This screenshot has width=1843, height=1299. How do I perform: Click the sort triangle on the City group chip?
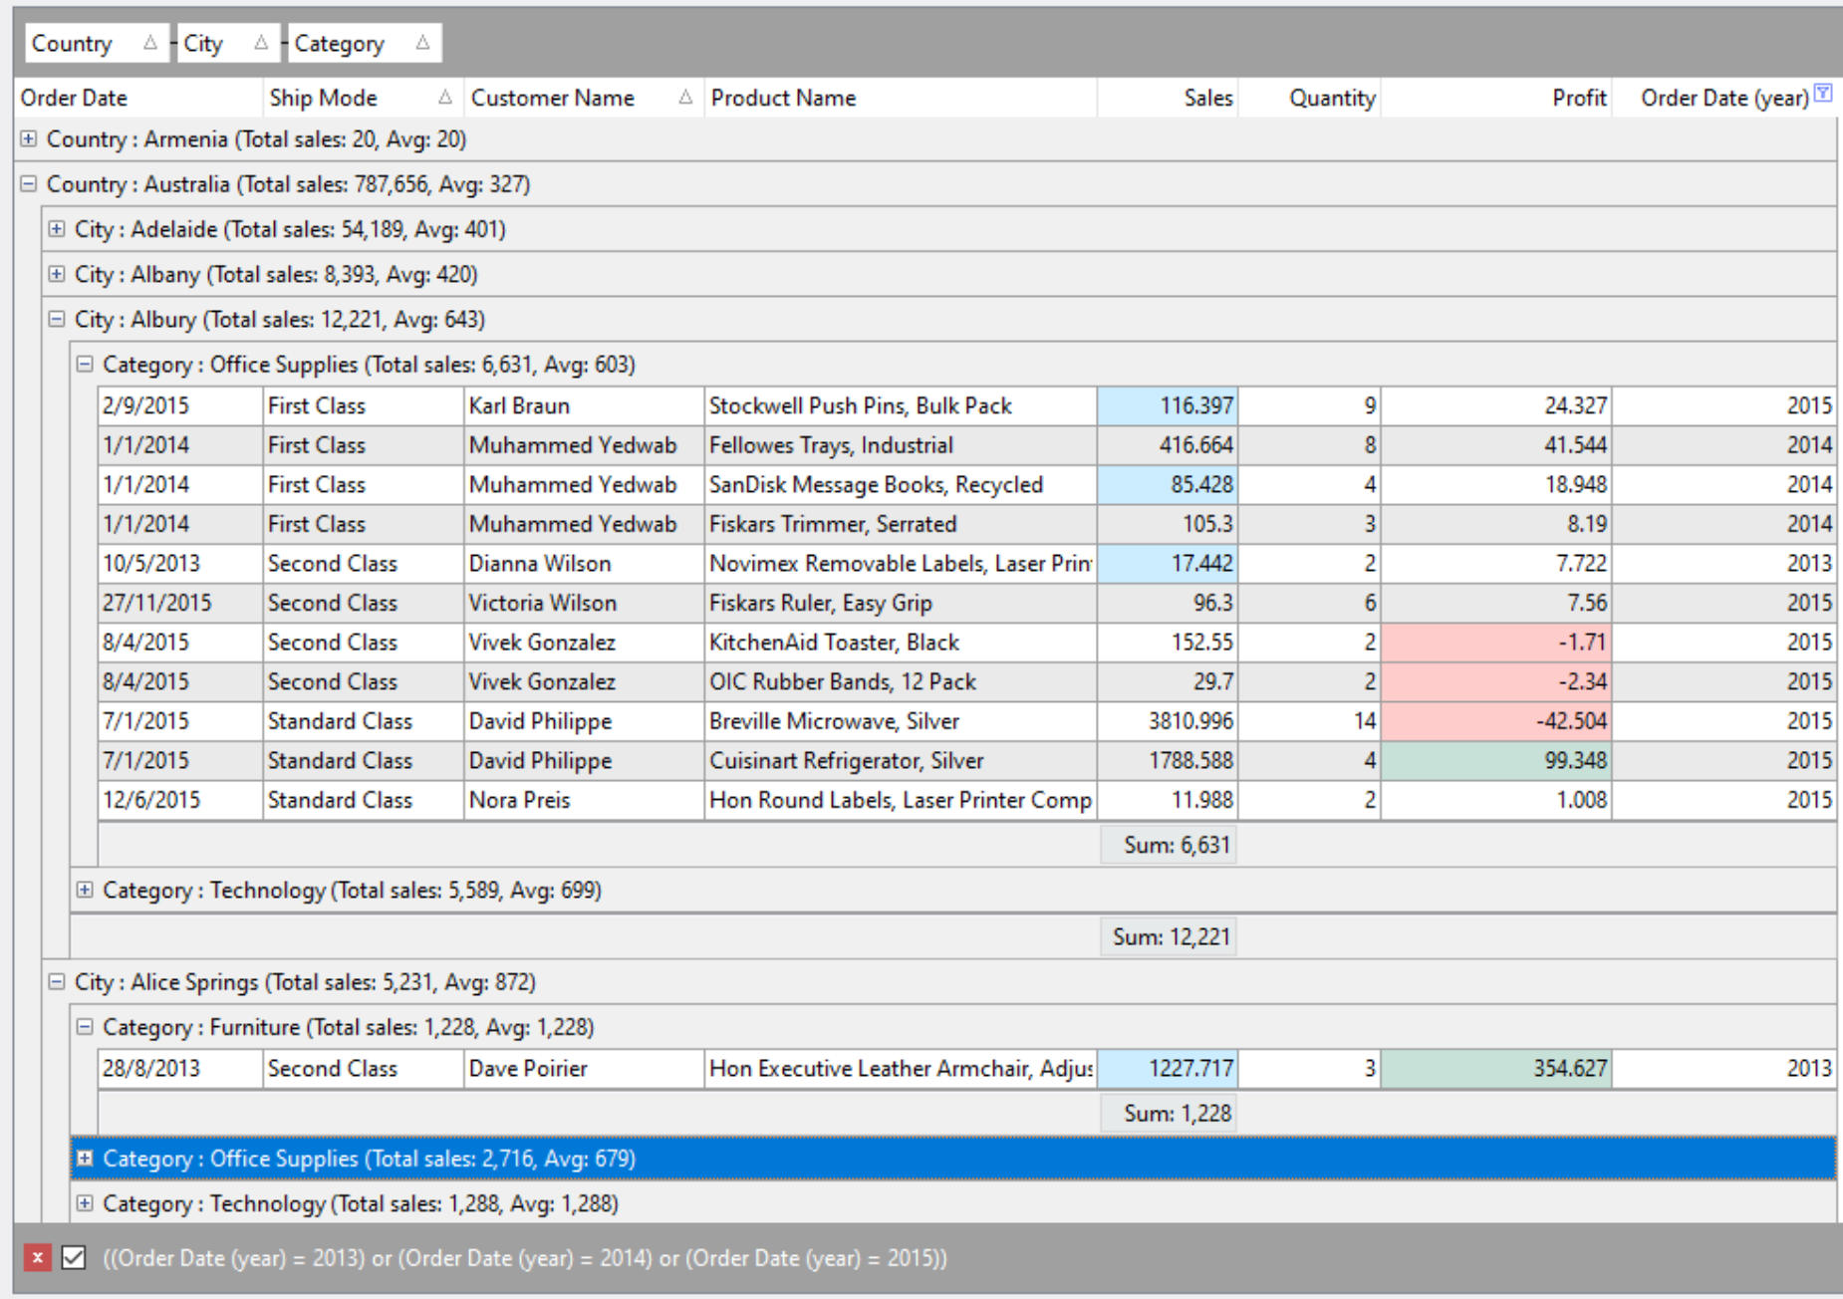click(x=261, y=43)
